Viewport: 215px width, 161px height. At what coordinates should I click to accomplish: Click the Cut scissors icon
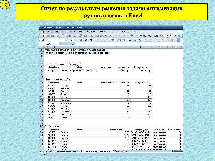92,36
